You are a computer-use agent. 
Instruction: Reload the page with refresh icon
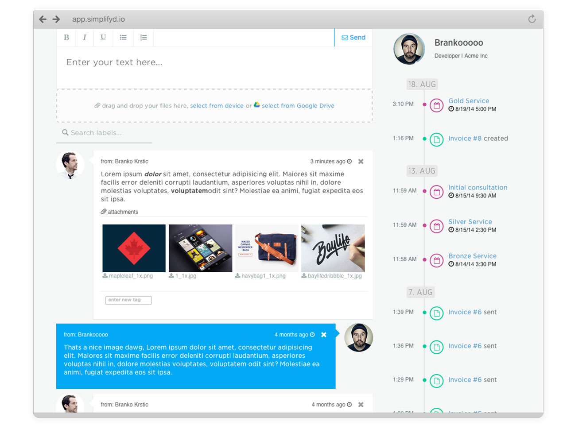(x=532, y=19)
